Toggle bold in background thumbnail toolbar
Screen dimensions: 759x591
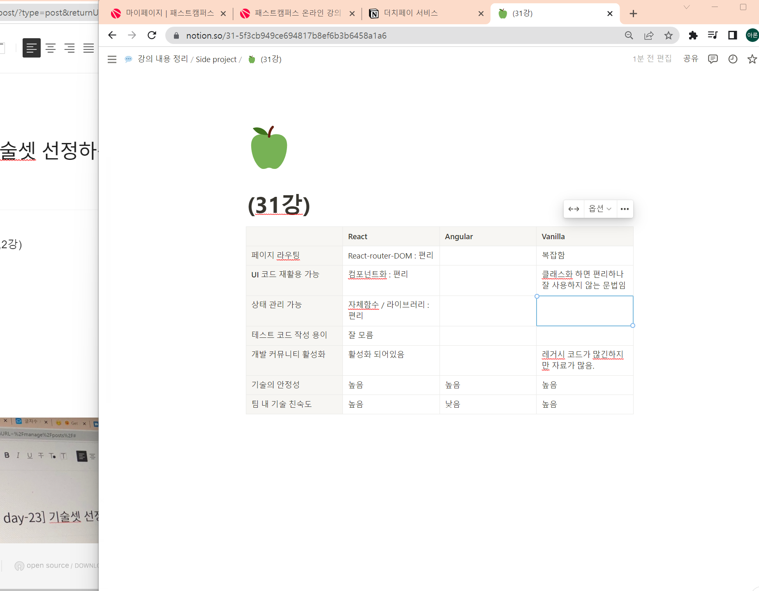7,455
